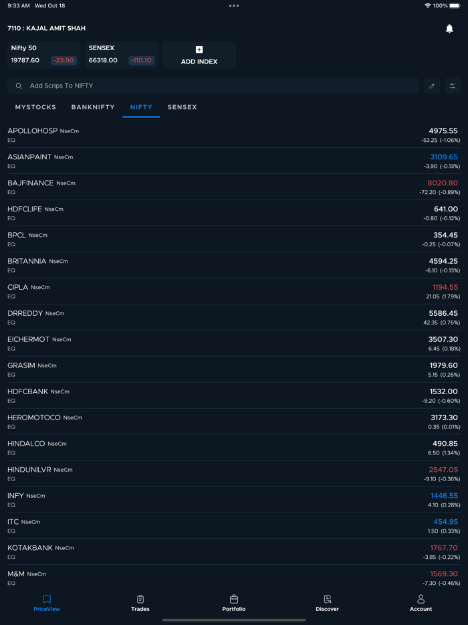Open HINDUNILVR stock row

(x=234, y=474)
